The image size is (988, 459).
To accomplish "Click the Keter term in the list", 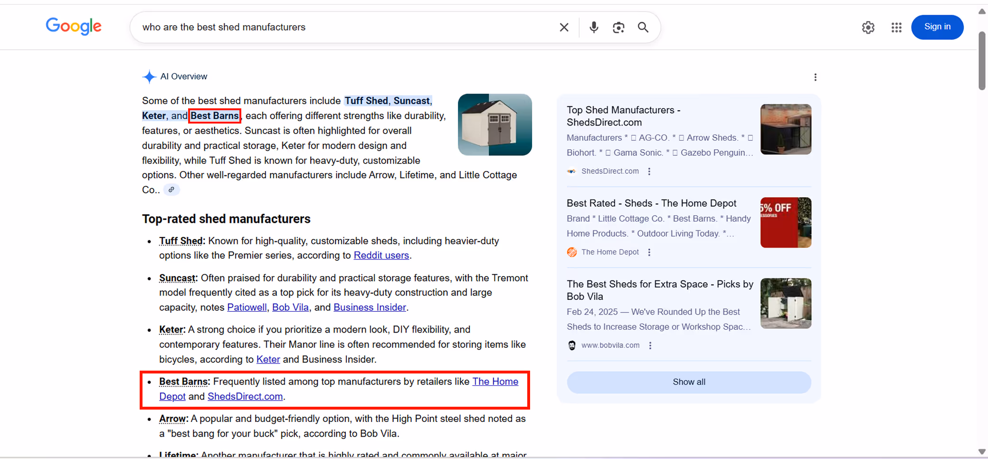I will point(171,329).
